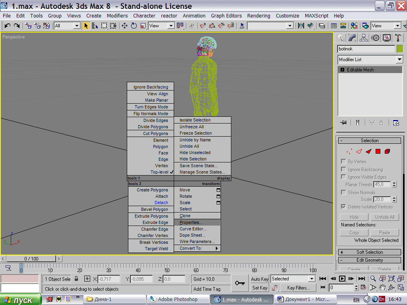Click the botinok object color swatch
Viewport: 407px width, 305px height.
pyautogui.click(x=400, y=49)
